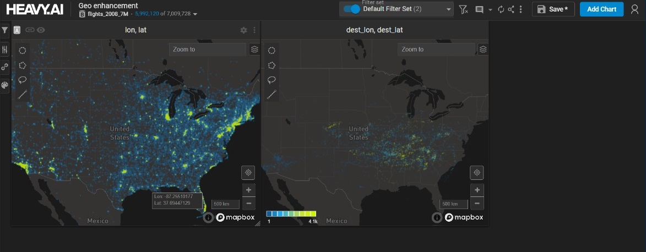Open the color palette sidebar panel

[5, 85]
